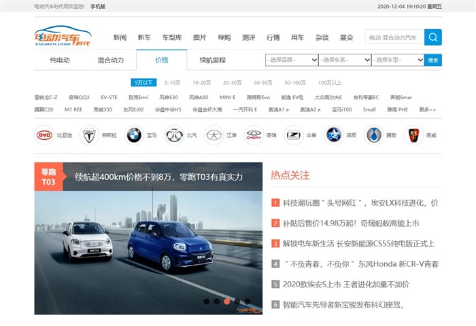Viewport: 476px width, 326px height.
Task: Click the 奇瑞QQ3 model link
Action: (x=79, y=97)
